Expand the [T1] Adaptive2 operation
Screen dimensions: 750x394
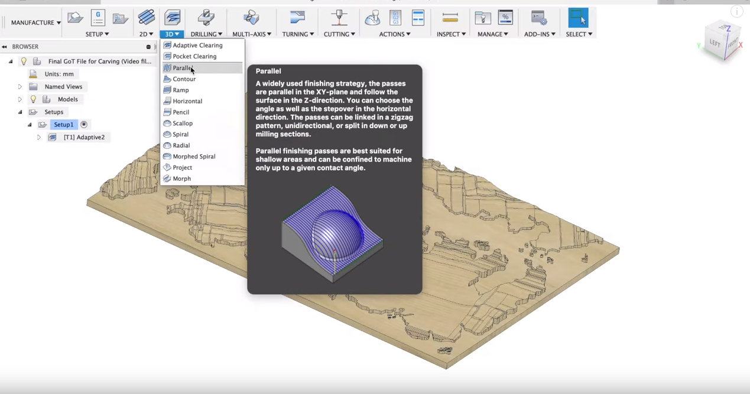point(39,138)
